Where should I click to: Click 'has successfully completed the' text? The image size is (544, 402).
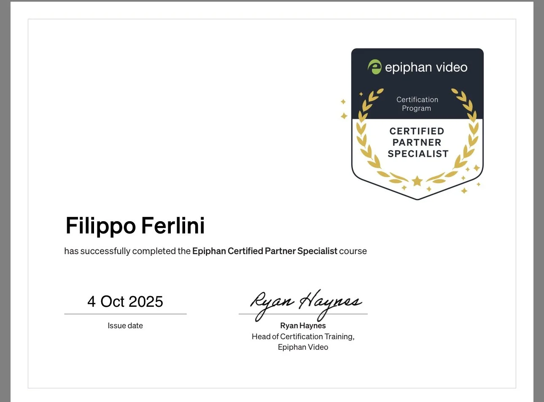pyautogui.click(x=127, y=251)
